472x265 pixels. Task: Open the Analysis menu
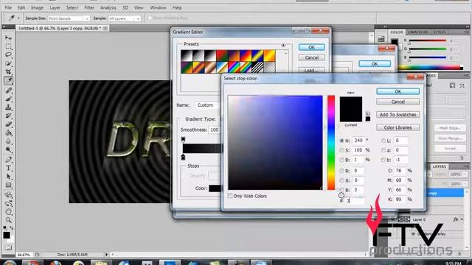(108, 7)
